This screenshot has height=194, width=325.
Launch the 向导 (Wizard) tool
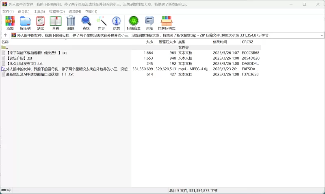(101, 23)
